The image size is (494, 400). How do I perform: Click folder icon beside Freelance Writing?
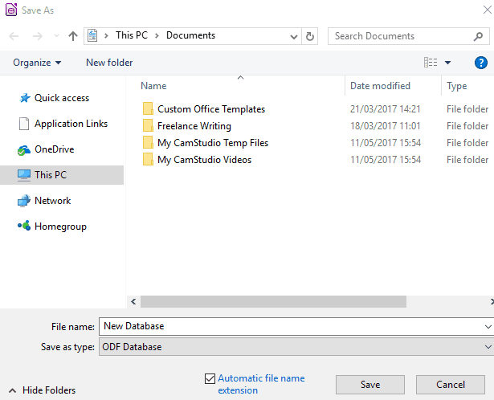148,125
